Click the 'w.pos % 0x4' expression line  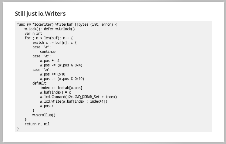61,65
